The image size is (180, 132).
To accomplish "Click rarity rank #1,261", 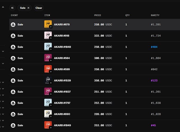I will click(x=156, y=92).
